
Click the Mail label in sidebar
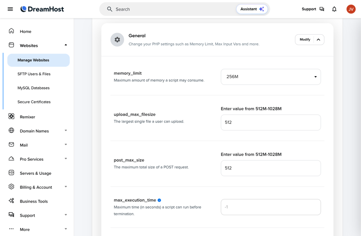[24, 145]
